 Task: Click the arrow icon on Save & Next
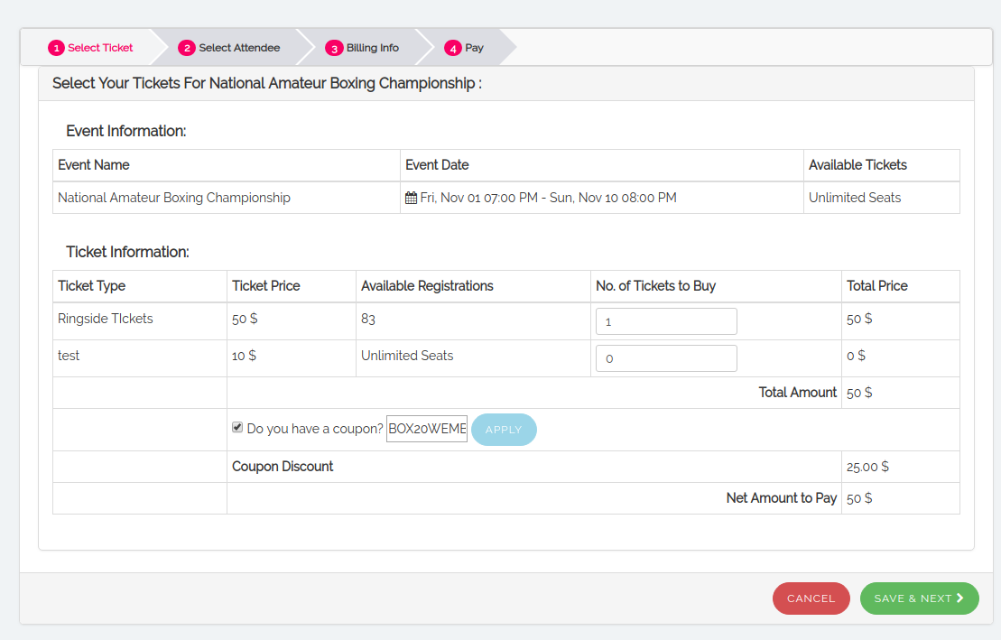[960, 598]
